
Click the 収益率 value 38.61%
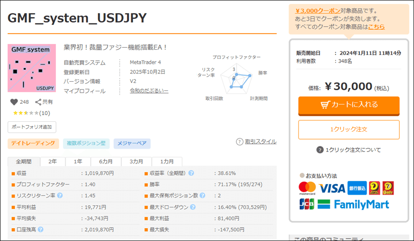(x=227, y=173)
